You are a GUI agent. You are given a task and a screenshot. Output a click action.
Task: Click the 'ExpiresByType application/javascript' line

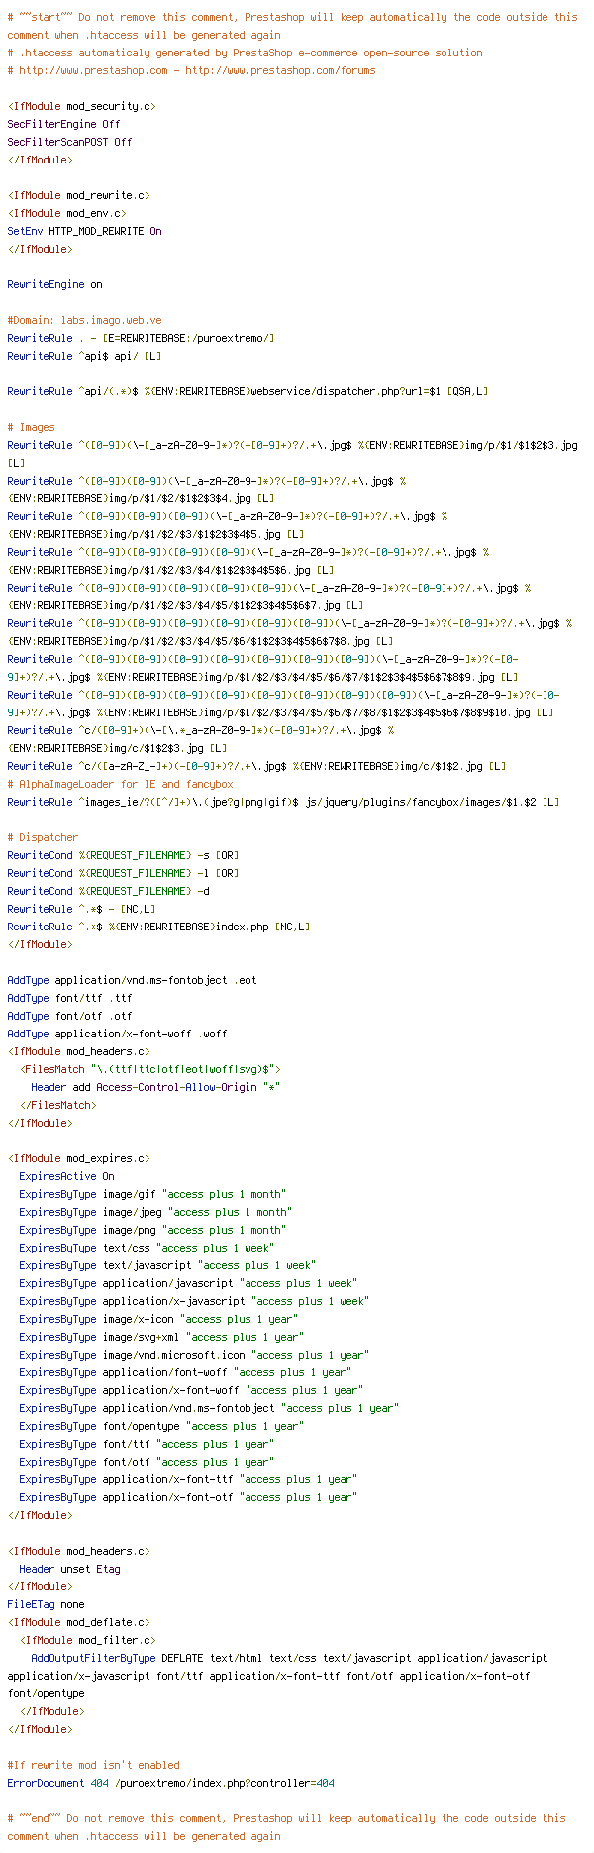coord(188,1283)
